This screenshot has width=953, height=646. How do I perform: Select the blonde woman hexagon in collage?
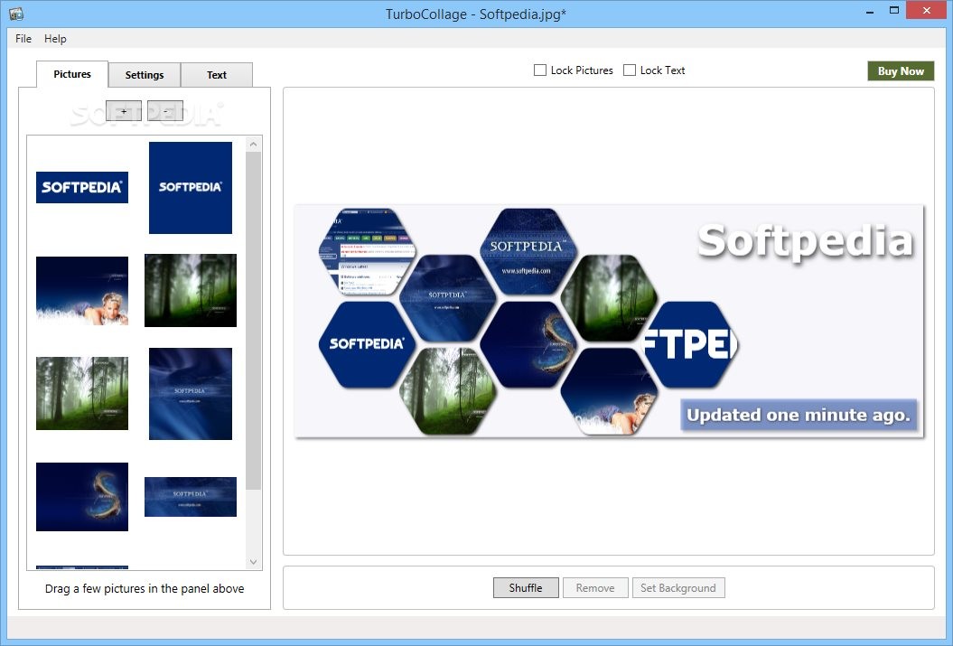coord(609,391)
